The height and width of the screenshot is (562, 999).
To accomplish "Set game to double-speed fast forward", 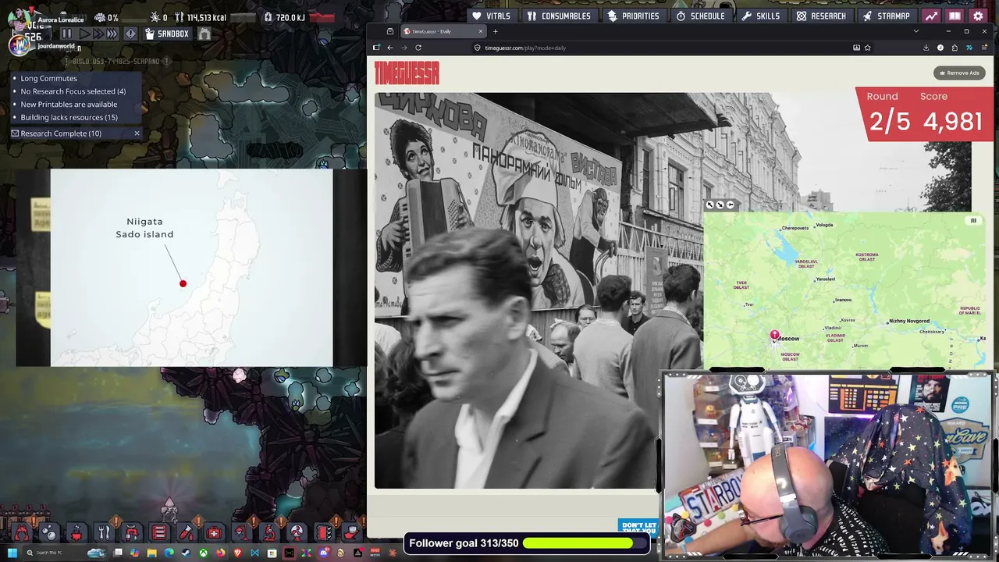I will pos(98,34).
